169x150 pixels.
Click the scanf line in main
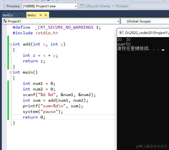coord(59,95)
